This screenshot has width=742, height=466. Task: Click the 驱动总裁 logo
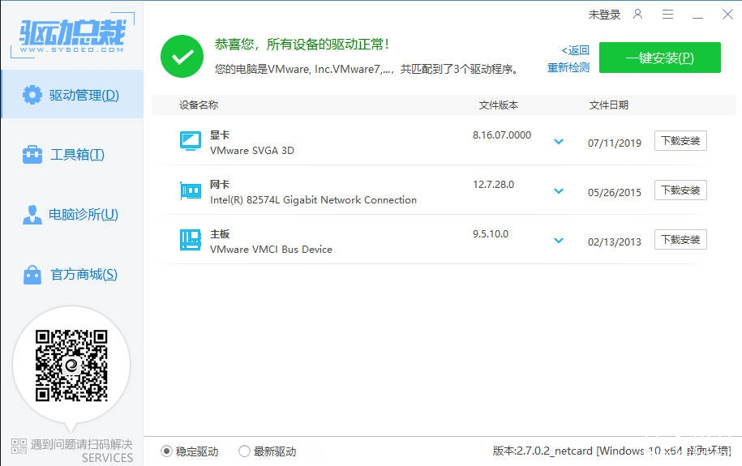(72, 36)
